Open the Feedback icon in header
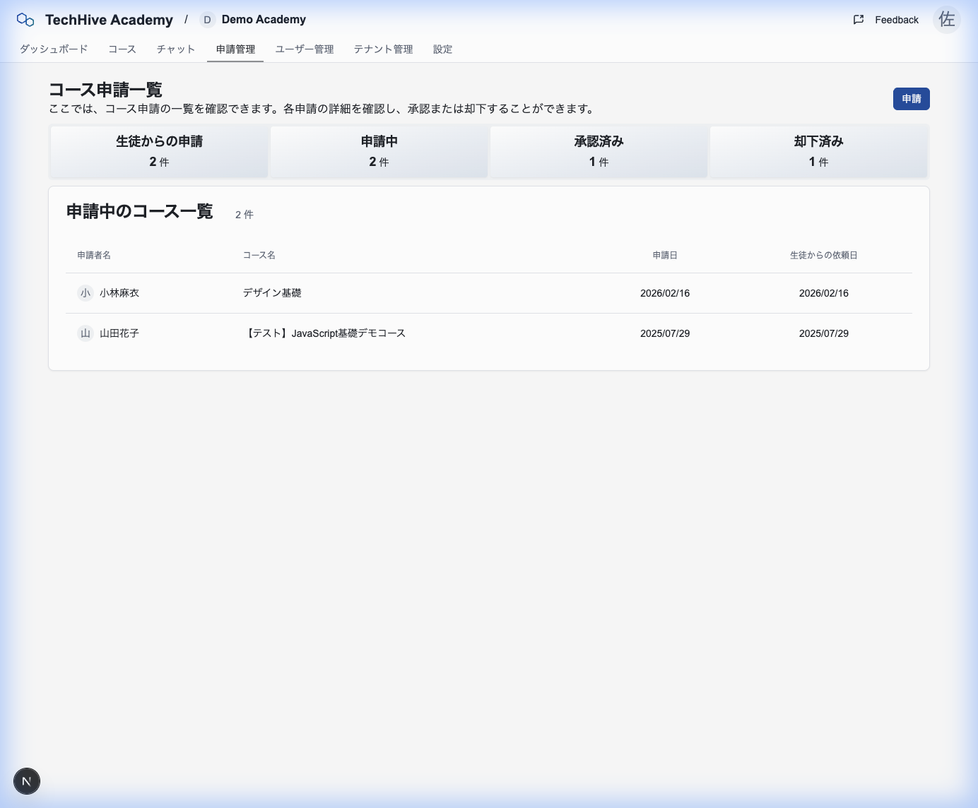This screenshot has width=978, height=808. (x=859, y=20)
